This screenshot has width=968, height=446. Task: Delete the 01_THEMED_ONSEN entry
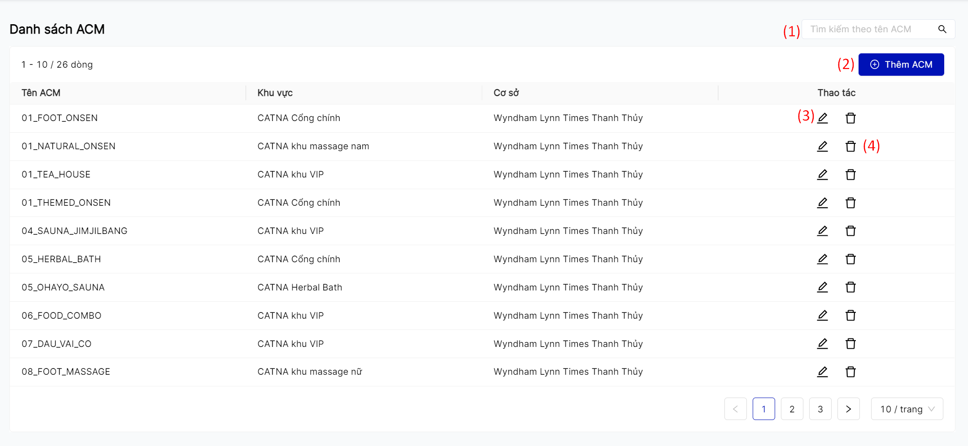[x=850, y=203]
